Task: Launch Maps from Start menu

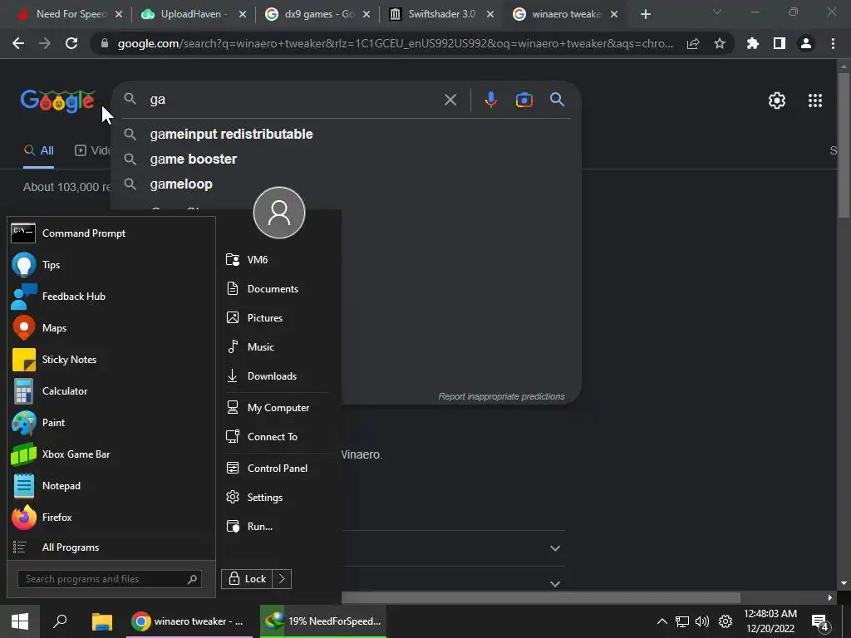Action: coord(111,327)
